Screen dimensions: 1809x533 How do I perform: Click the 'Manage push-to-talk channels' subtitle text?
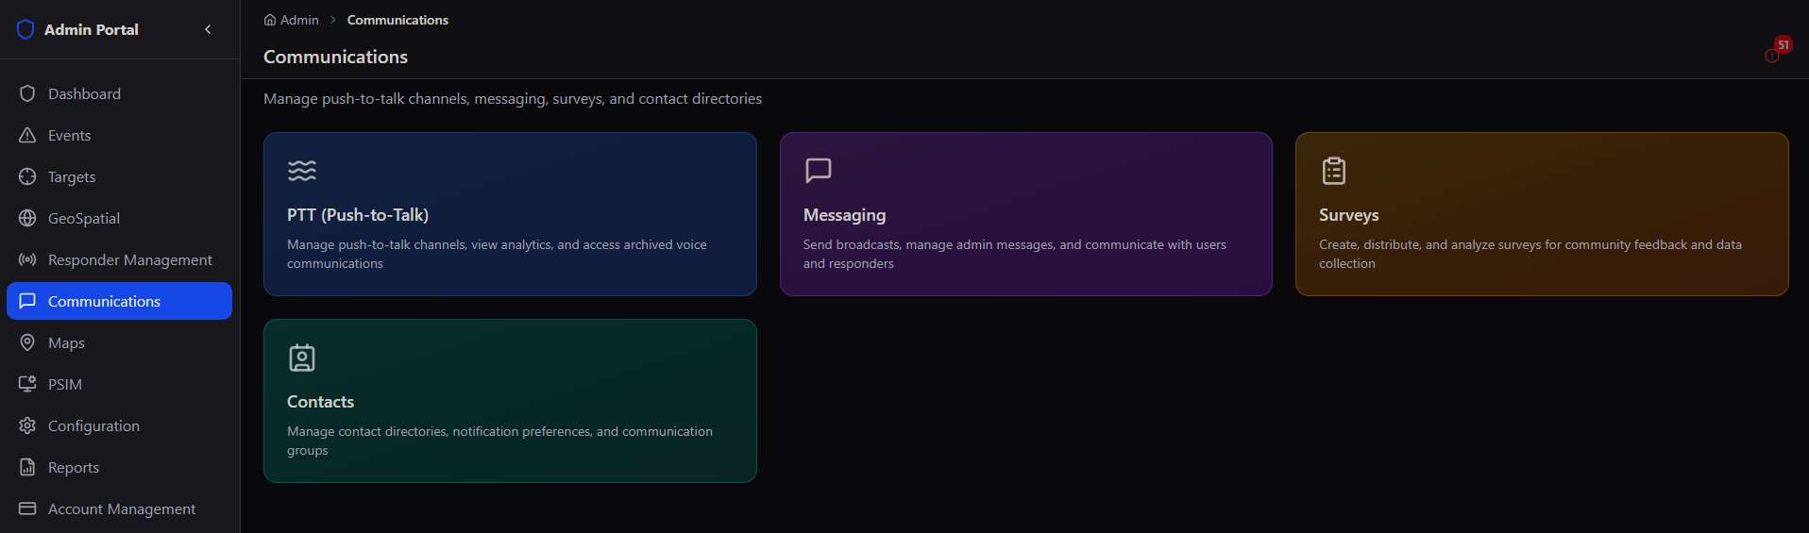click(x=513, y=98)
